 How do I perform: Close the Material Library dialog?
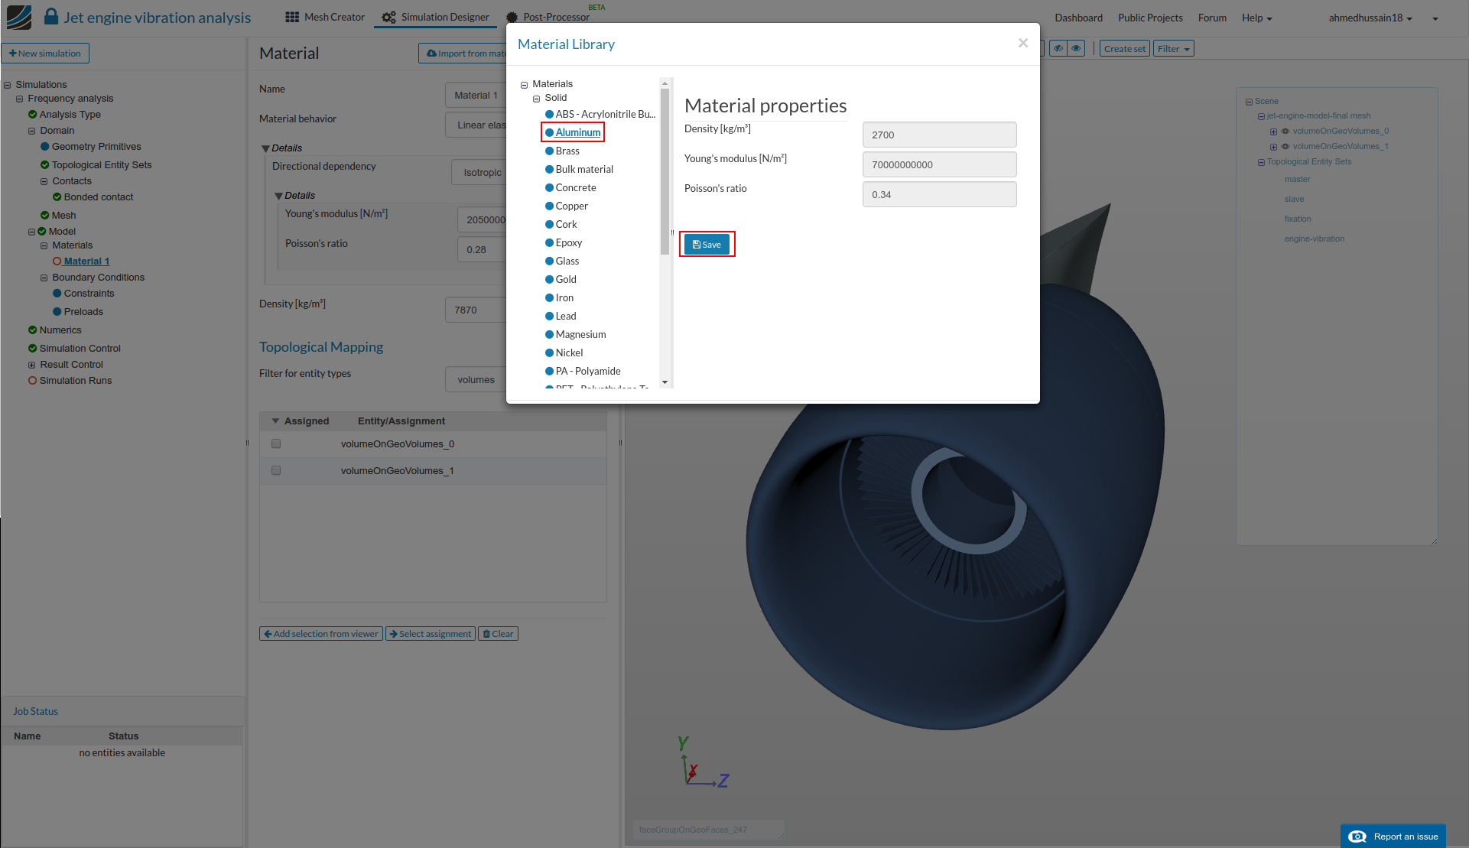(x=1022, y=44)
